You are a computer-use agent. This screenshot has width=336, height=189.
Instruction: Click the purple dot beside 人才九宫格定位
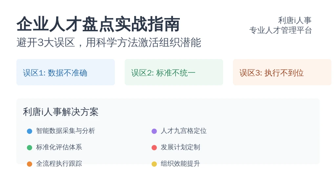point(154,131)
